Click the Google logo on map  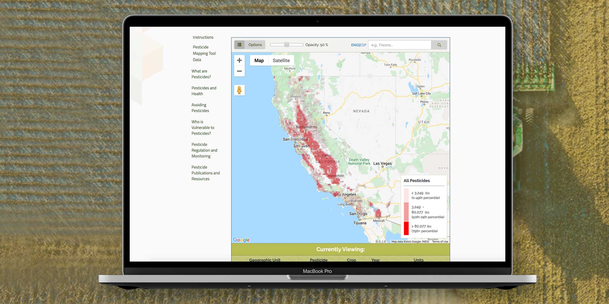[x=241, y=240]
